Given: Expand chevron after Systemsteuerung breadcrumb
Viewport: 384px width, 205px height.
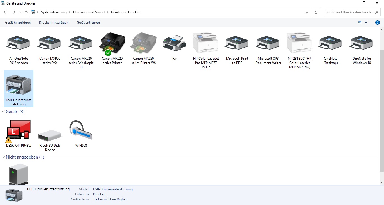Looking at the screenshot, I should pyautogui.click(x=70, y=12).
